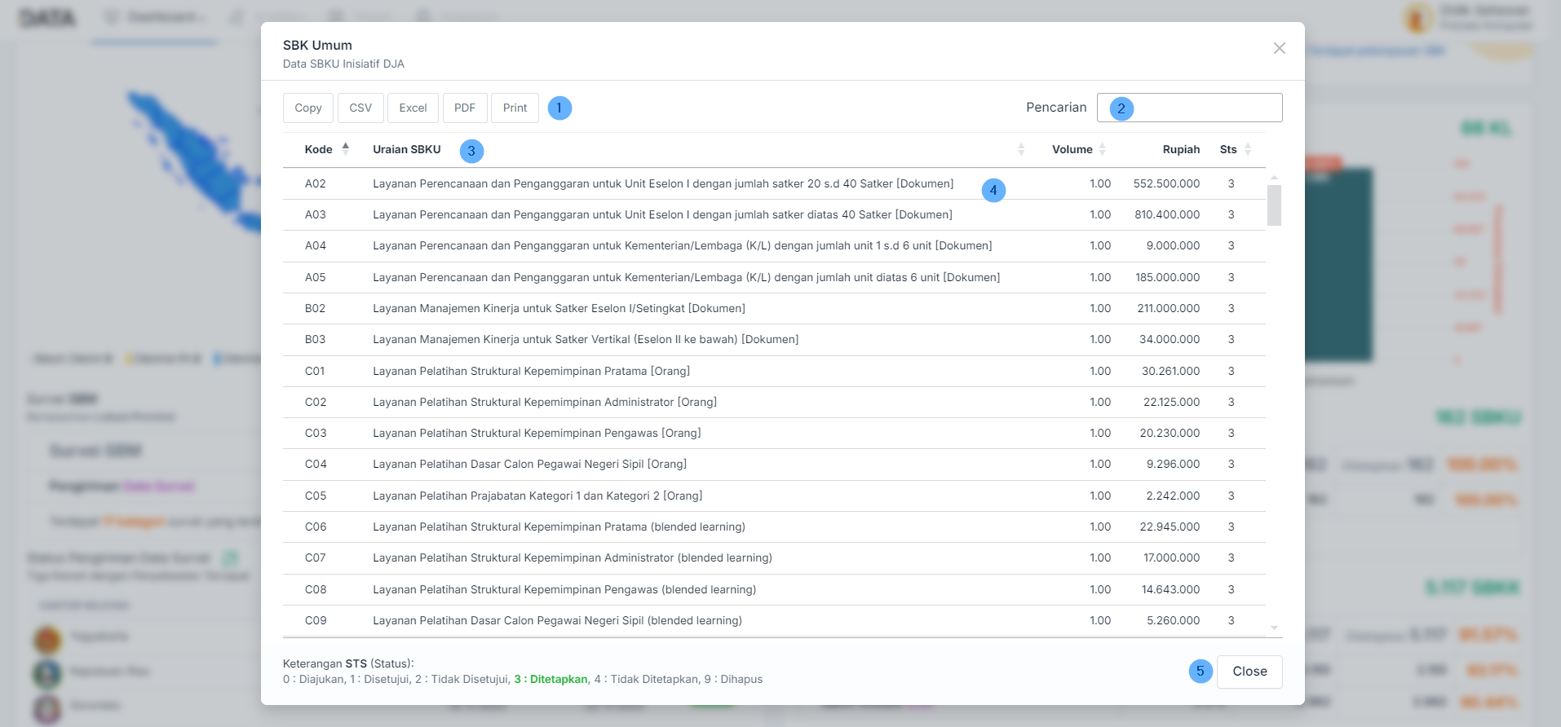Sort by Volume column arrows
The width and height of the screenshot is (1561, 727).
click(x=1103, y=149)
